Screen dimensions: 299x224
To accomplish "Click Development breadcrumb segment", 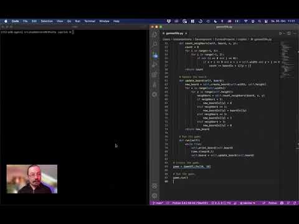I will (203, 39).
